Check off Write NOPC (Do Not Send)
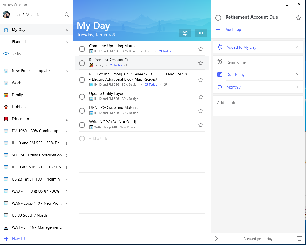Image resolution: width=306 pixels, height=245 pixels. (82, 125)
